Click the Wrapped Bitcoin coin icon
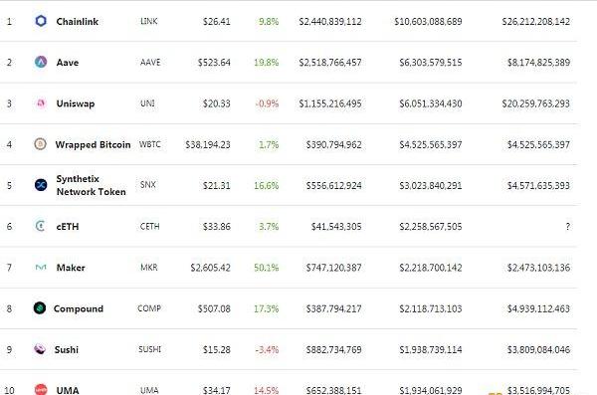The height and width of the screenshot is (395, 597). [x=41, y=144]
